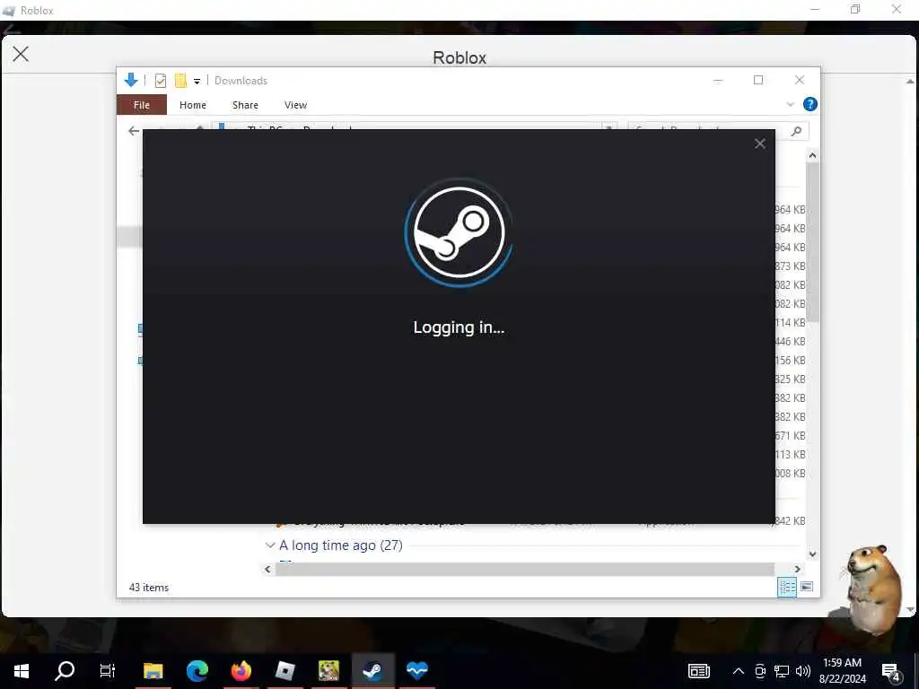The height and width of the screenshot is (689, 919).
Task: Switch to the Share ribbon tab
Action: pyautogui.click(x=245, y=105)
